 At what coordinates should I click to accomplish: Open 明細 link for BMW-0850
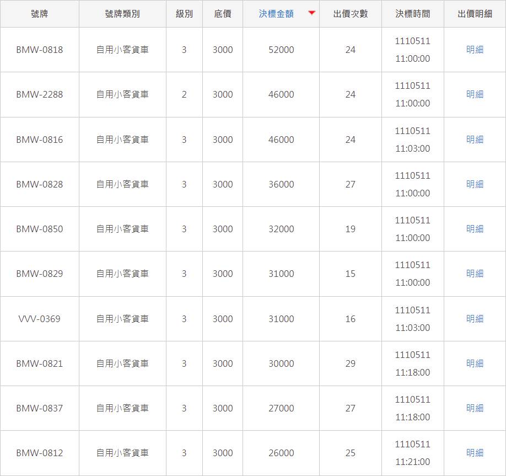click(x=475, y=229)
